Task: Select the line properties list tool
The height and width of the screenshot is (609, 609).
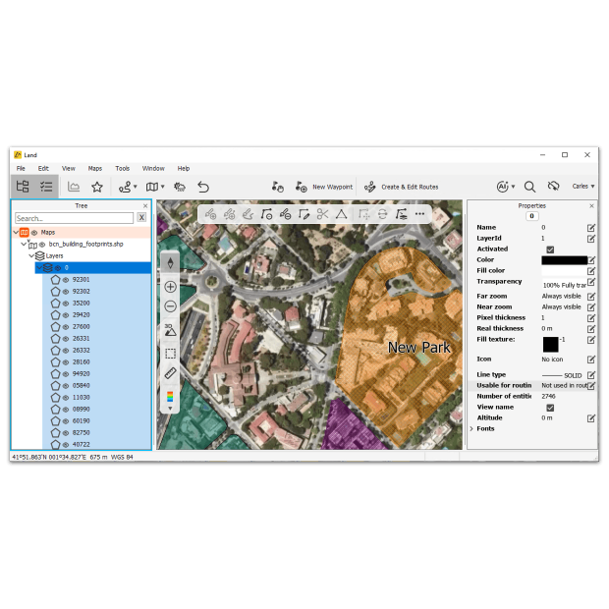Action: click(401, 214)
